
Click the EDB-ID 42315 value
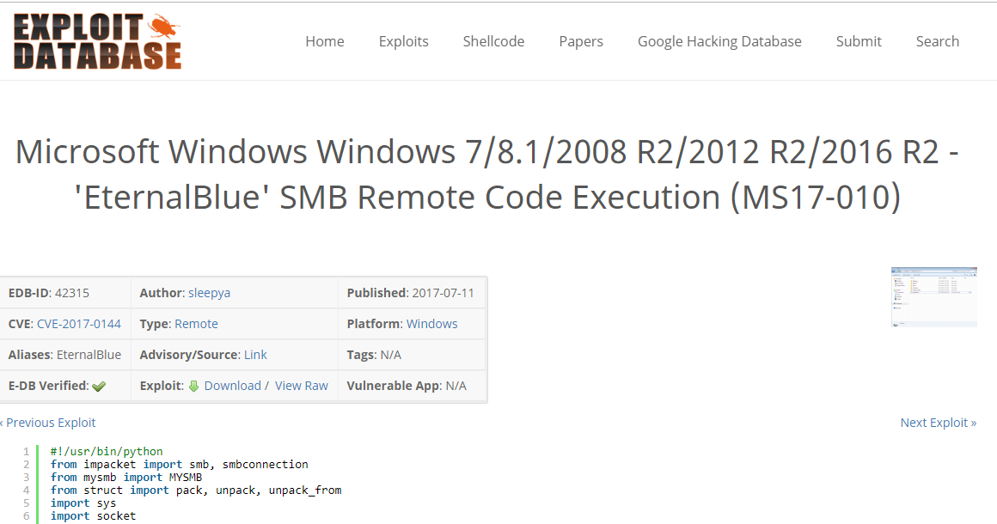pyautogui.click(x=72, y=293)
